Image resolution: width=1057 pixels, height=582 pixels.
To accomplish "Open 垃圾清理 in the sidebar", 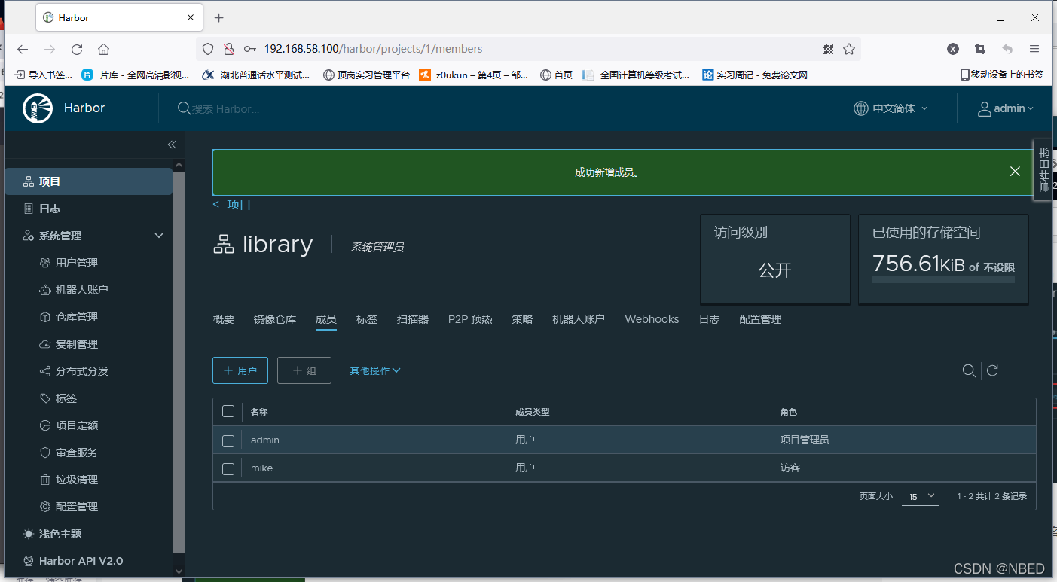I will (77, 480).
